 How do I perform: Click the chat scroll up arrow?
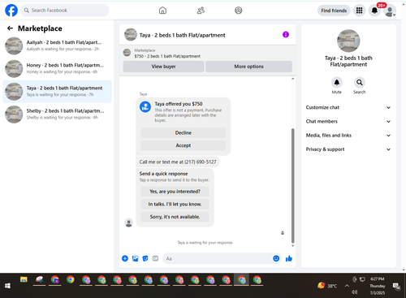(x=292, y=79)
